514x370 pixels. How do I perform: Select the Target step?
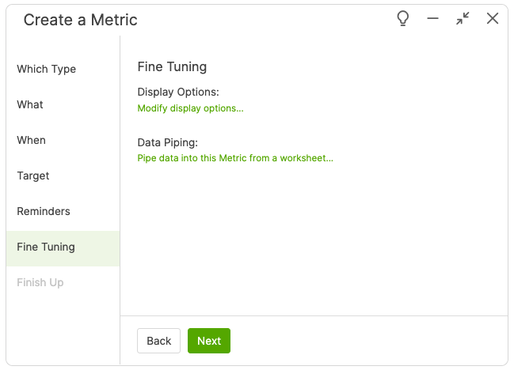click(33, 176)
